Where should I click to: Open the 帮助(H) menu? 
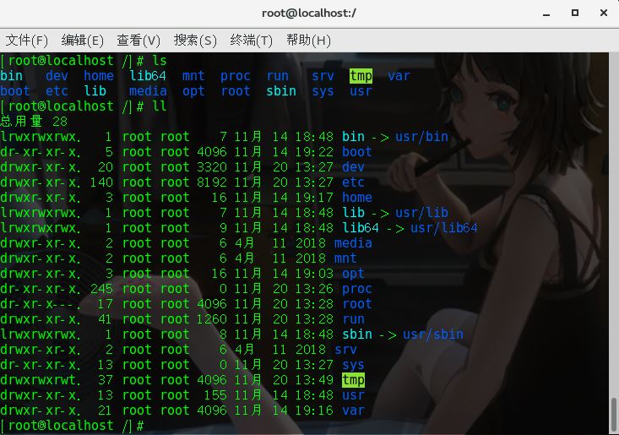(x=308, y=41)
